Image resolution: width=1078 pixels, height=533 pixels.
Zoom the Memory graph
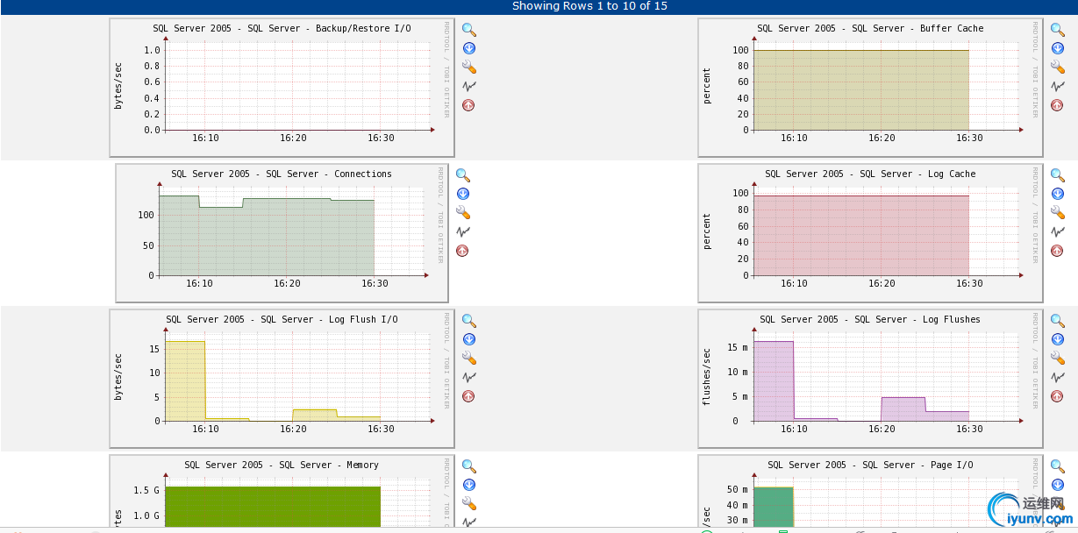click(469, 466)
